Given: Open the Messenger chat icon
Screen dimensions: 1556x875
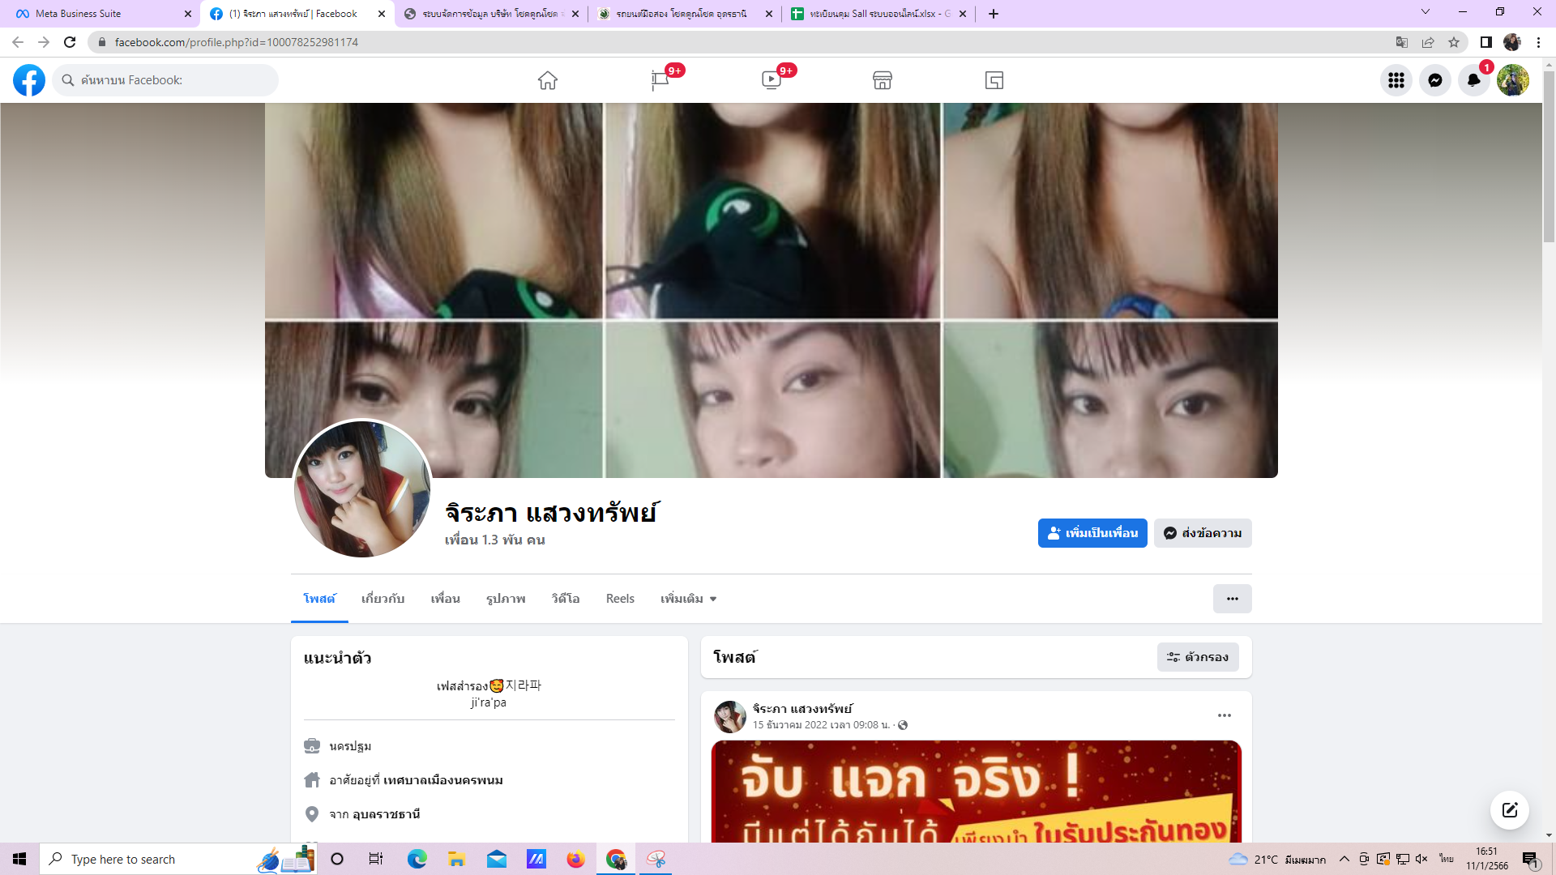Looking at the screenshot, I should click(1434, 80).
